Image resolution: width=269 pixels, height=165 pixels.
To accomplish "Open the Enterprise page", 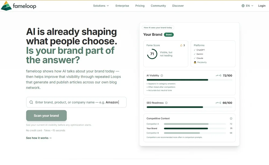I will pyautogui.click(x=122, y=6).
